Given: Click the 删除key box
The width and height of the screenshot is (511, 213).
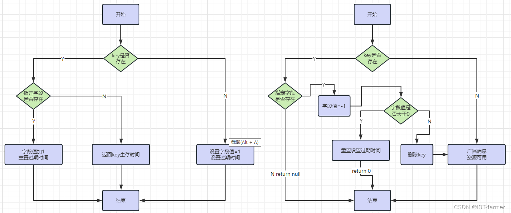Looking at the screenshot, I should click(x=417, y=155).
